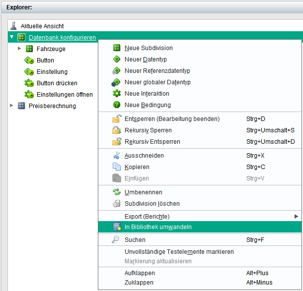Select the Button tree item

tap(45, 60)
